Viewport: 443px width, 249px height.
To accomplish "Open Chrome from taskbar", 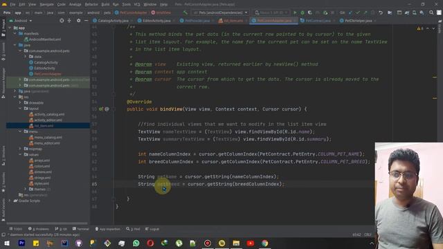I will pos(264,243).
